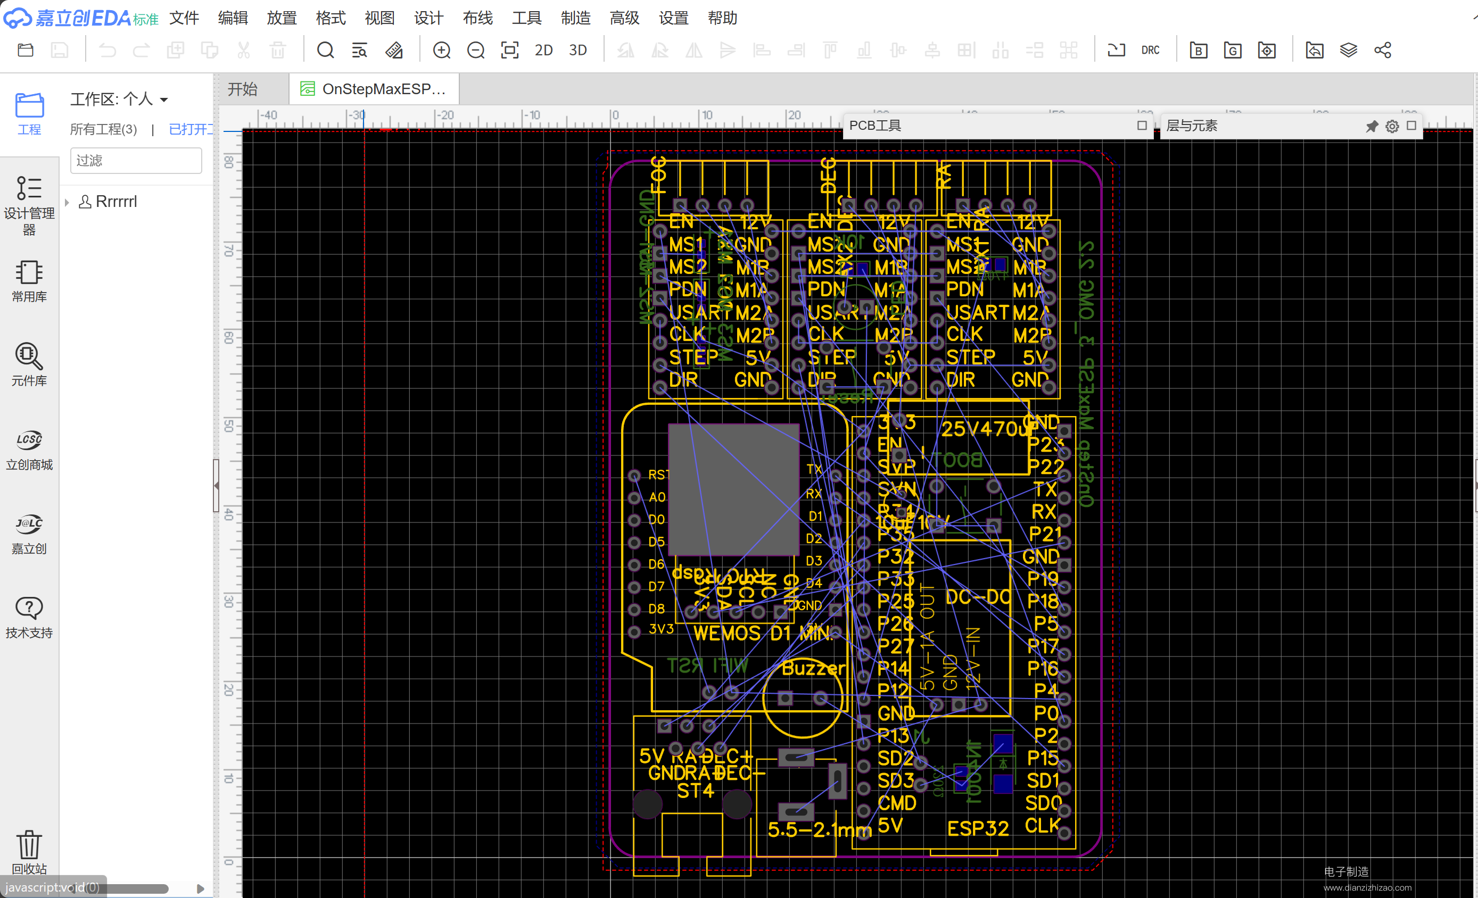Image resolution: width=1478 pixels, height=898 pixels.
Task: Click the 过滤 filter input field
Action: [136, 161]
